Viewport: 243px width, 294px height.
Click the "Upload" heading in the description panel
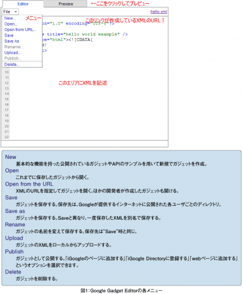(14, 238)
